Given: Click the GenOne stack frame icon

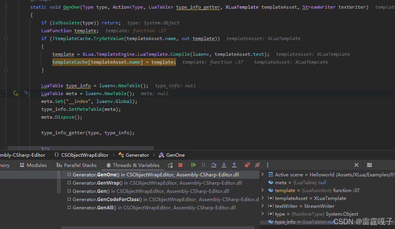Looking at the screenshot, I should point(69,174).
